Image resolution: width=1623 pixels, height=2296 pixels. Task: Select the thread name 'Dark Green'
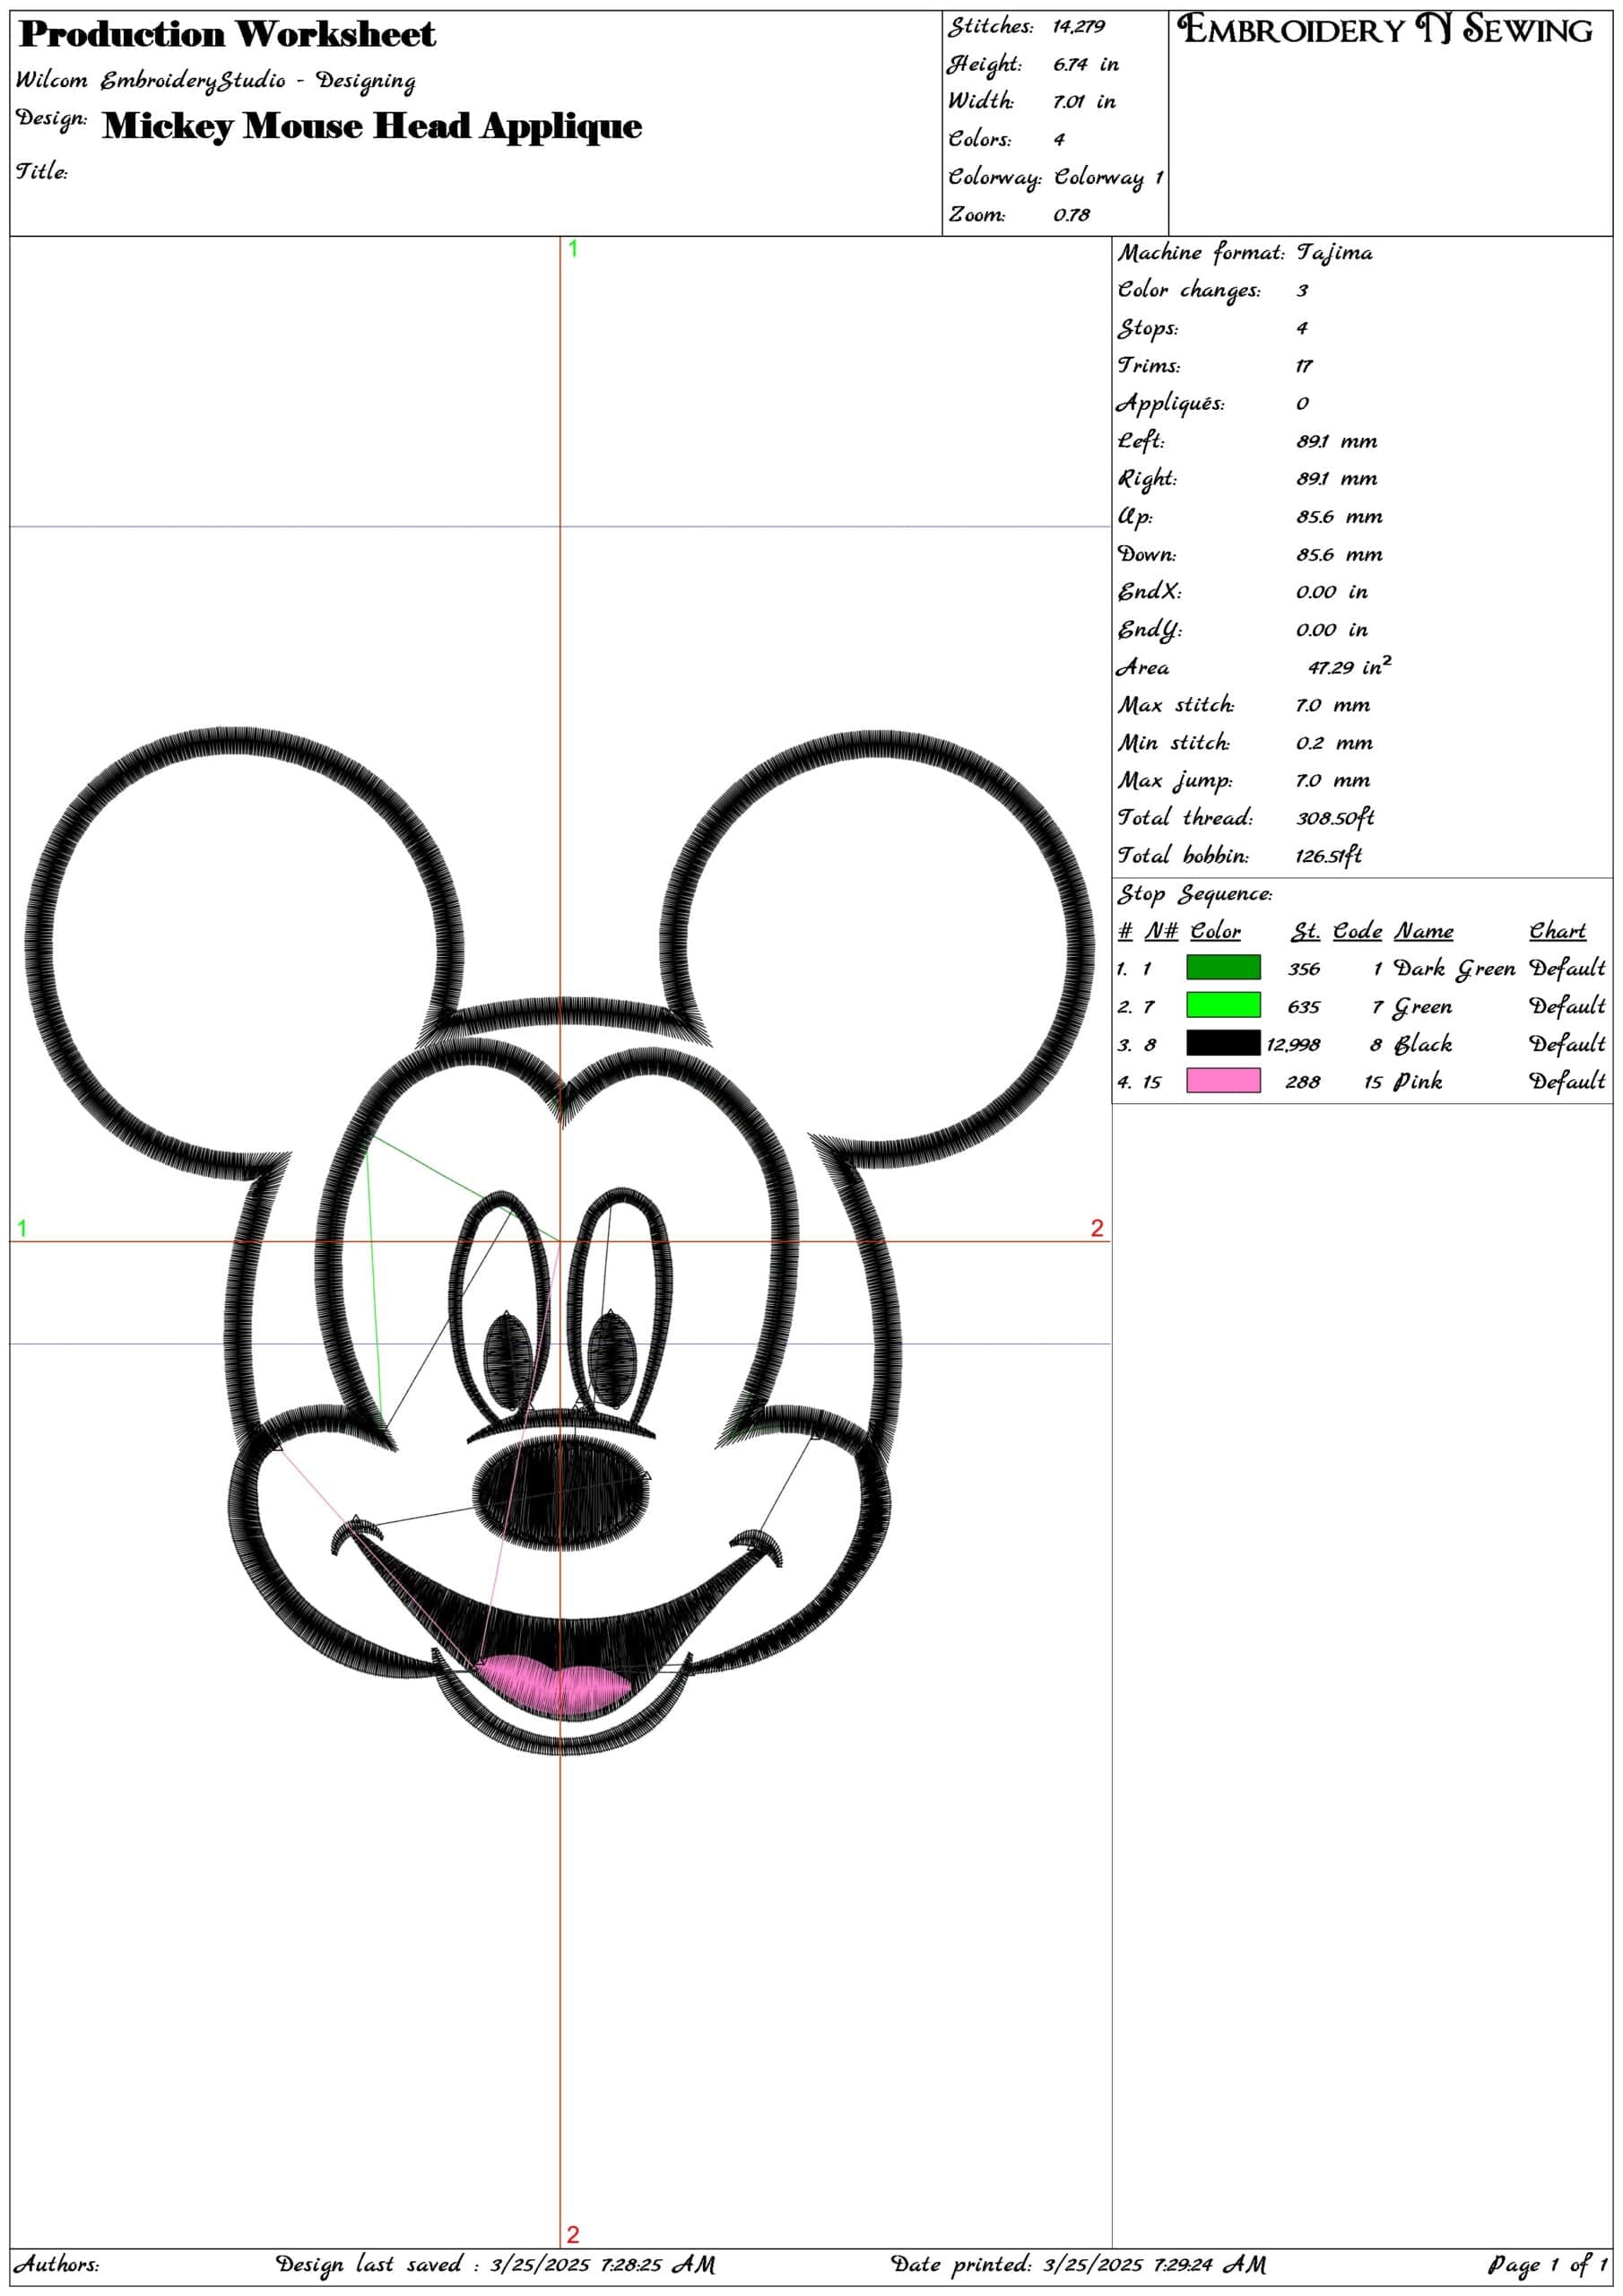pos(1454,969)
